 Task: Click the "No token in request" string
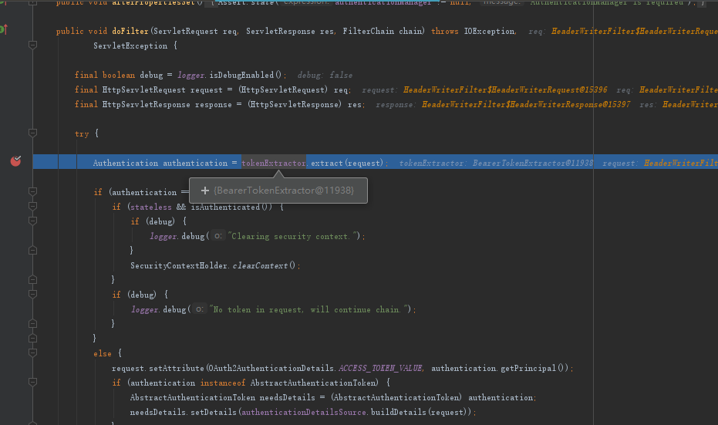[307, 309]
